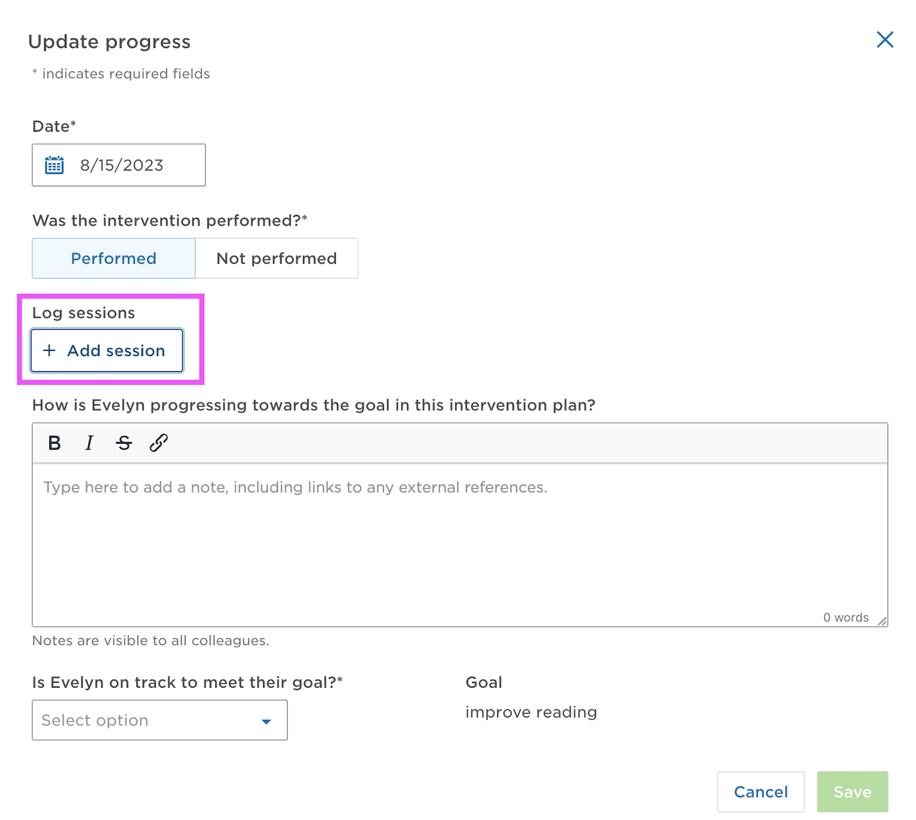Grab the note editor resize handle
Image resolution: width=916 pixels, height=820 pixels.
coord(882,621)
